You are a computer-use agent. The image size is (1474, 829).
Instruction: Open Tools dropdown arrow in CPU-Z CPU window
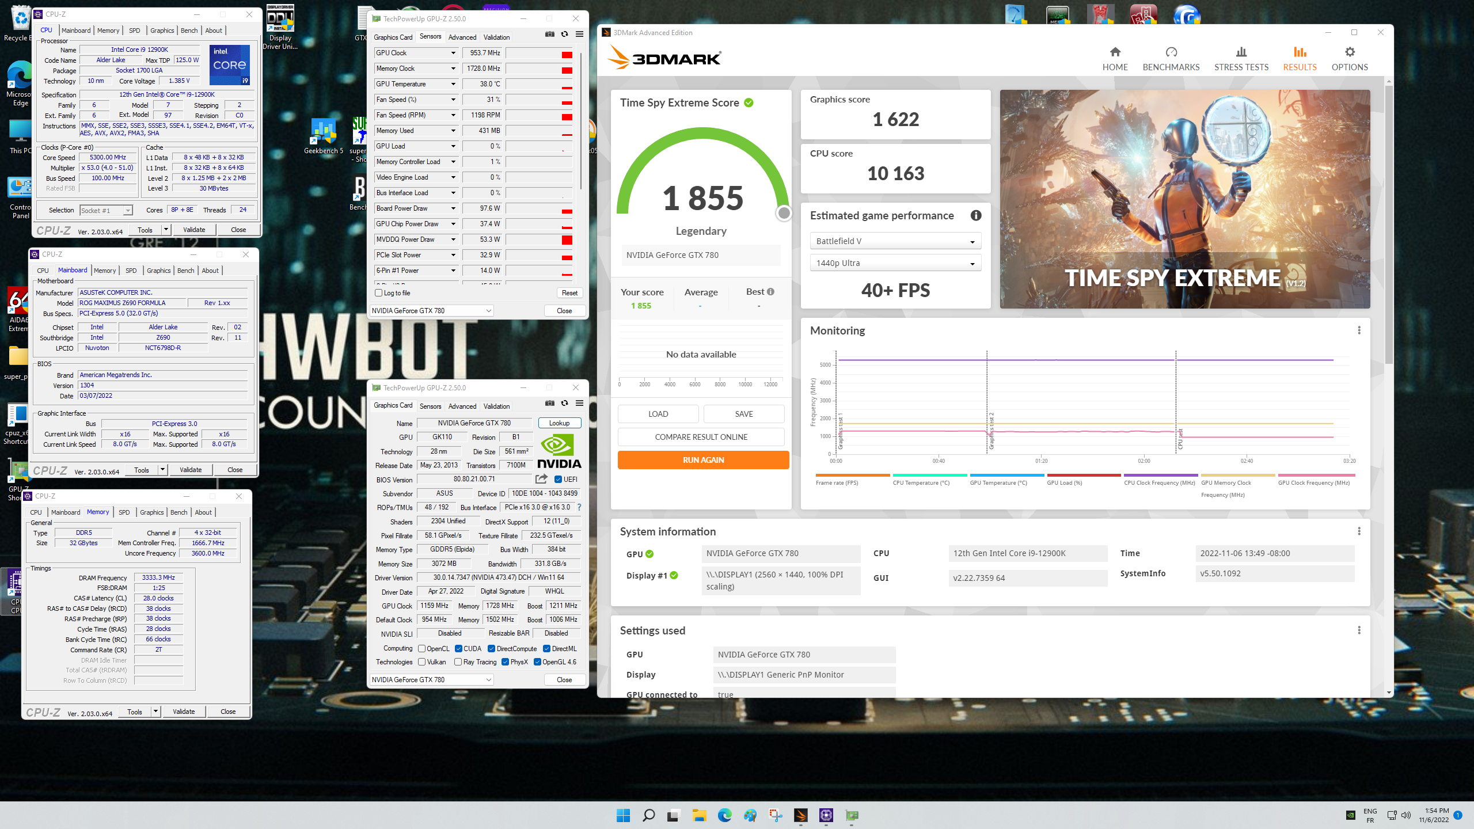pyautogui.click(x=166, y=230)
